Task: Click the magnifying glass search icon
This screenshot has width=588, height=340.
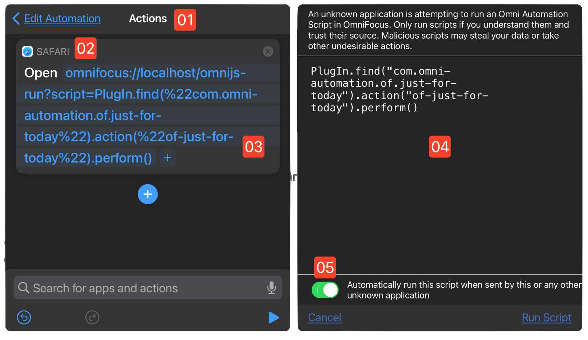Action: (x=24, y=288)
